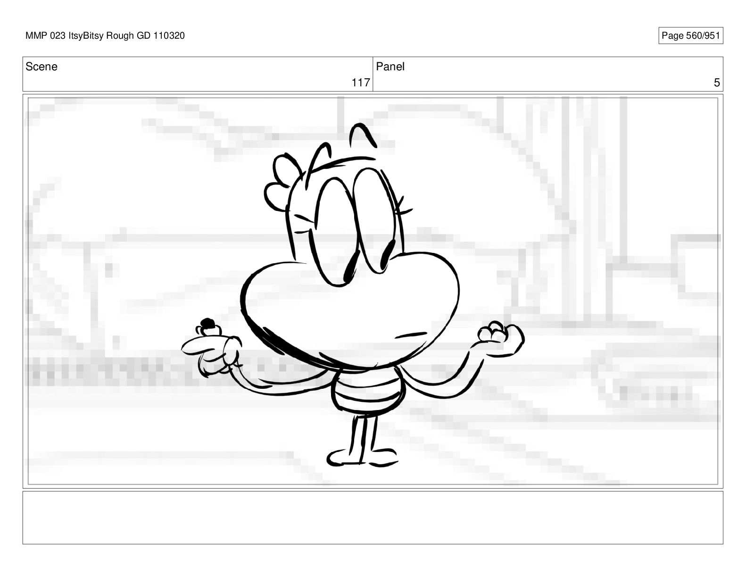Click the empty notes box below the panel
This screenshot has width=746, height=578.
click(373, 518)
